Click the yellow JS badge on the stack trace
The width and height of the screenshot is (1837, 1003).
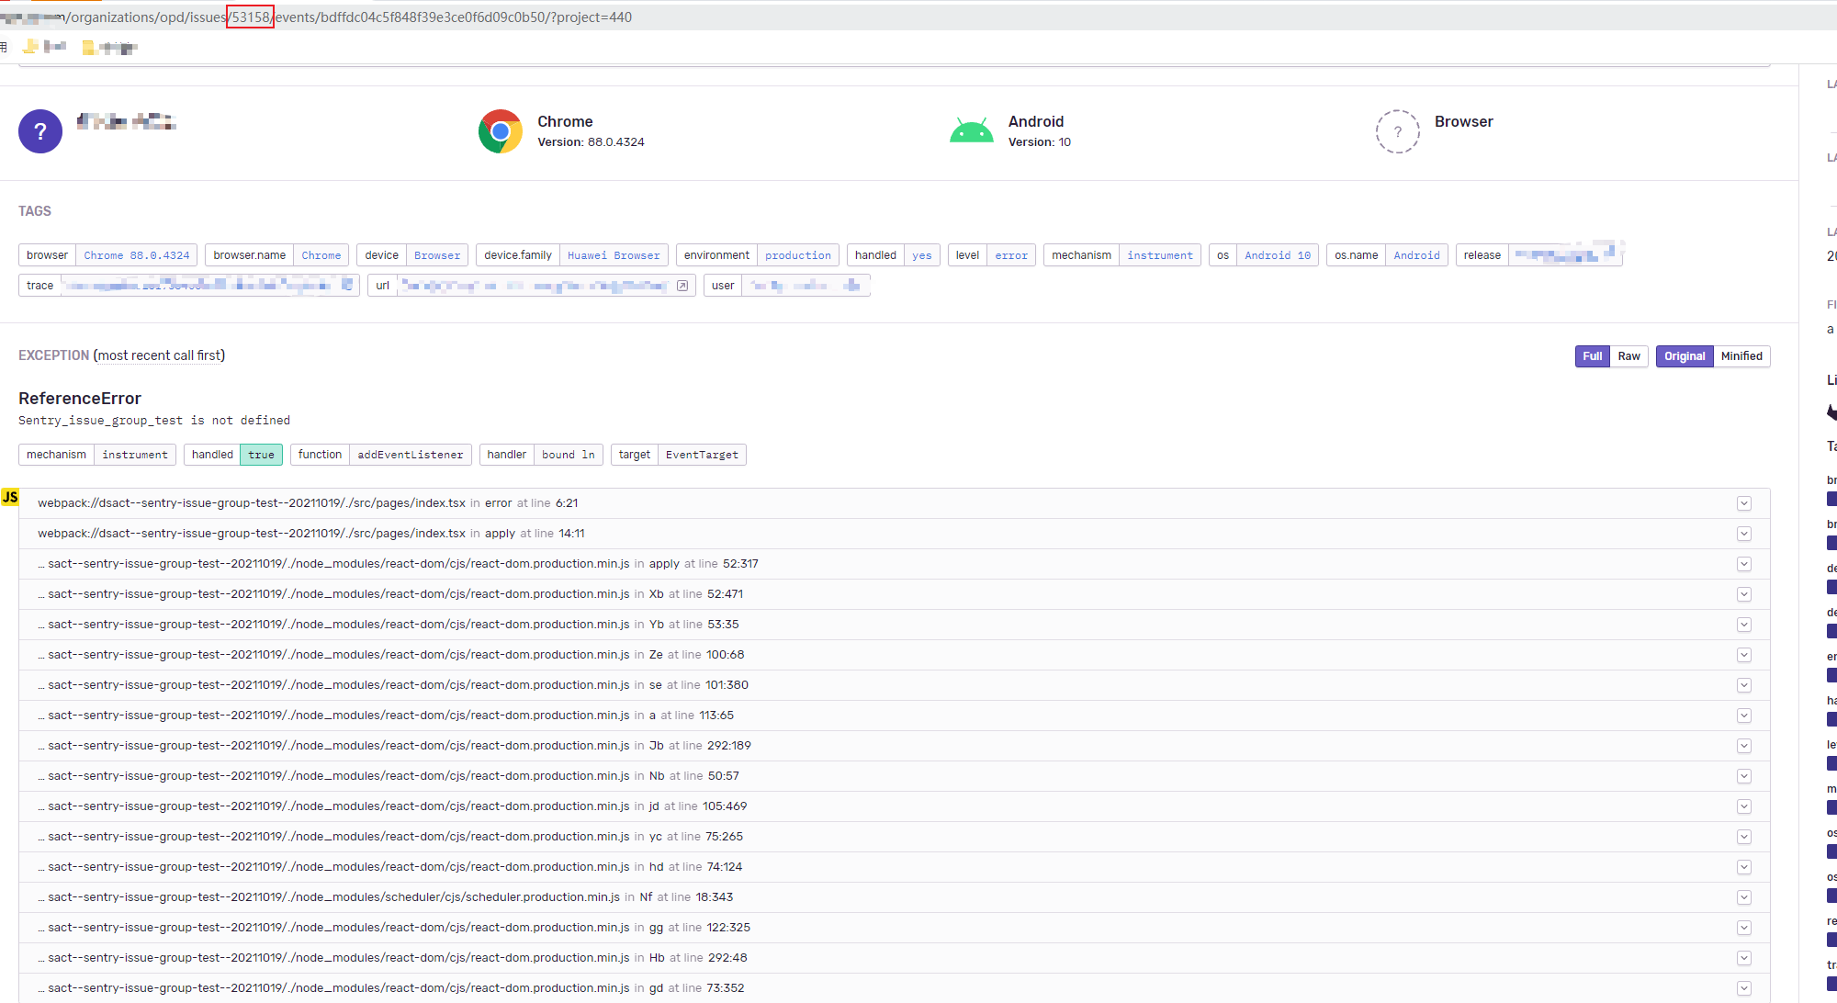click(11, 496)
